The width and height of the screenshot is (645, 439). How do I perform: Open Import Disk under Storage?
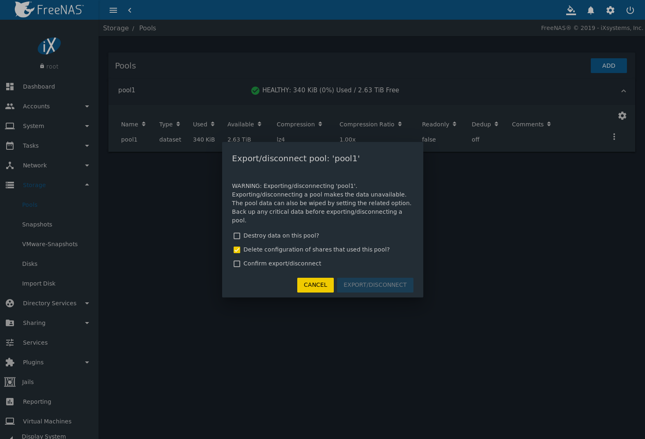tap(39, 284)
